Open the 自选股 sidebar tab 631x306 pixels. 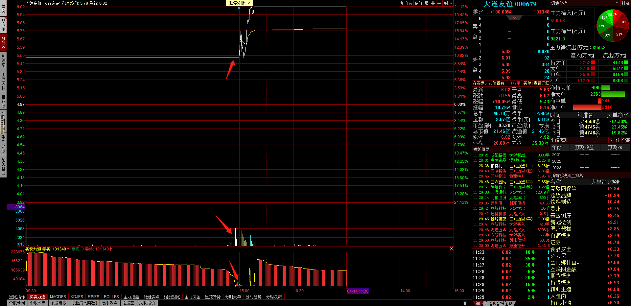click(x=3, y=101)
